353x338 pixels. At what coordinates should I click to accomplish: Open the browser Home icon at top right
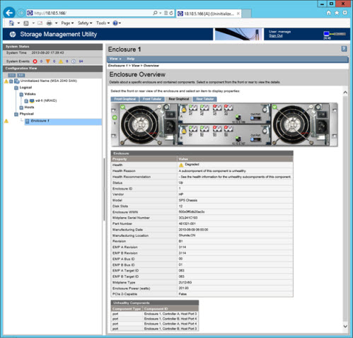[x=328, y=13]
